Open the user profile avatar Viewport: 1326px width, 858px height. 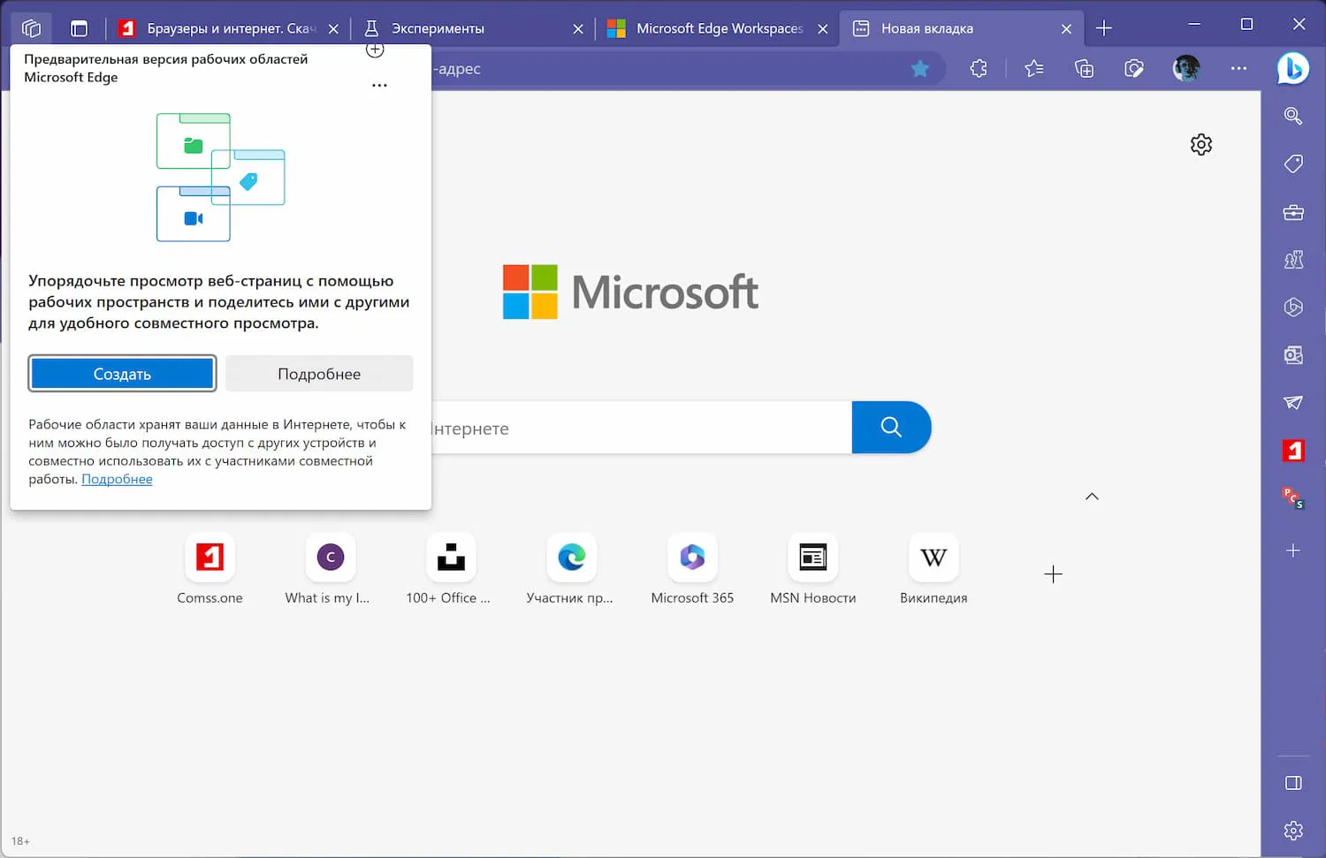pyautogui.click(x=1186, y=69)
